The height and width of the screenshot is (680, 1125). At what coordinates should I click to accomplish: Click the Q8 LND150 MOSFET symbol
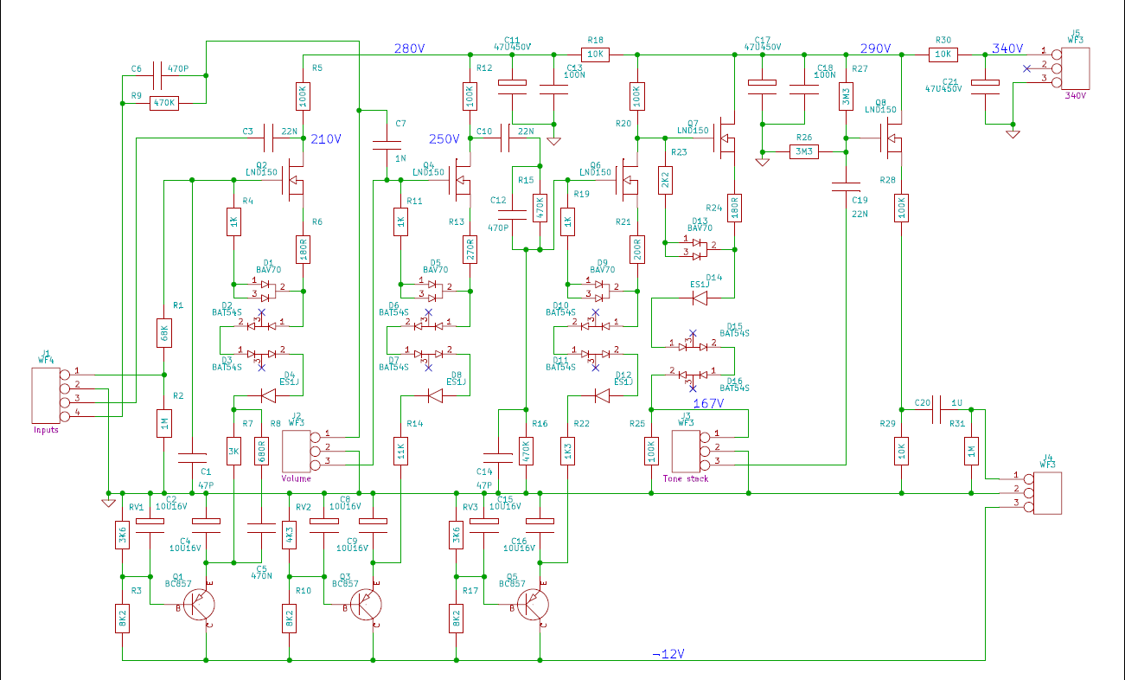[891, 138]
